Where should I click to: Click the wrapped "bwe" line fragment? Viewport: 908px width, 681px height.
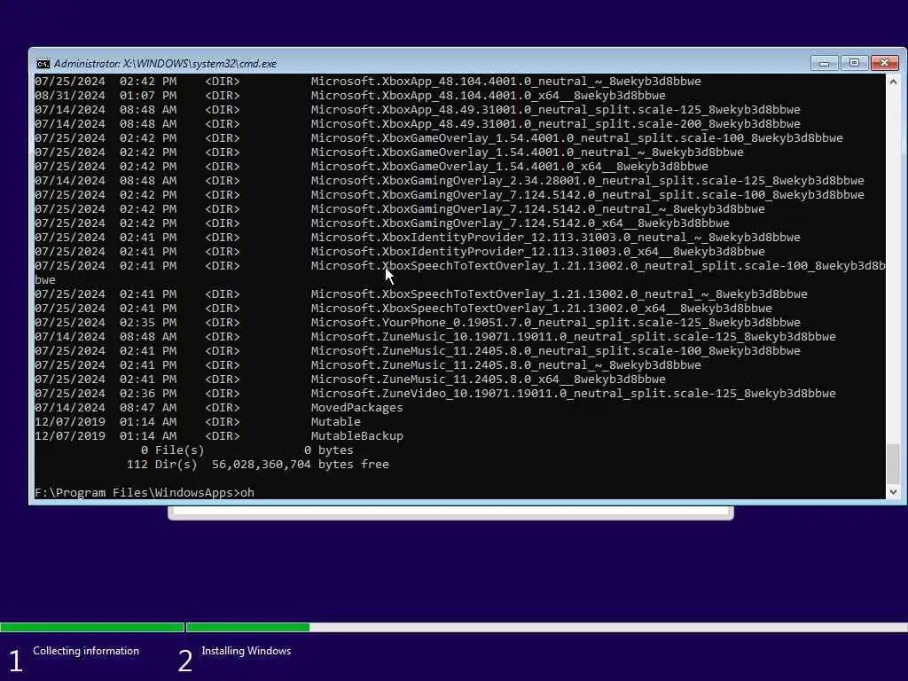pos(45,279)
